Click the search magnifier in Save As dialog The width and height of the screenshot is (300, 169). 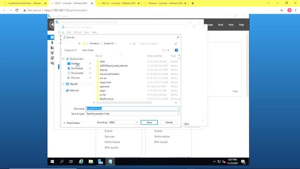tap(176, 44)
